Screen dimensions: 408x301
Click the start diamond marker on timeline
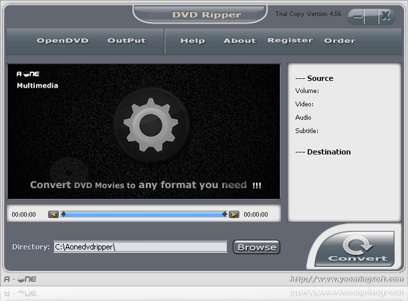point(63,214)
